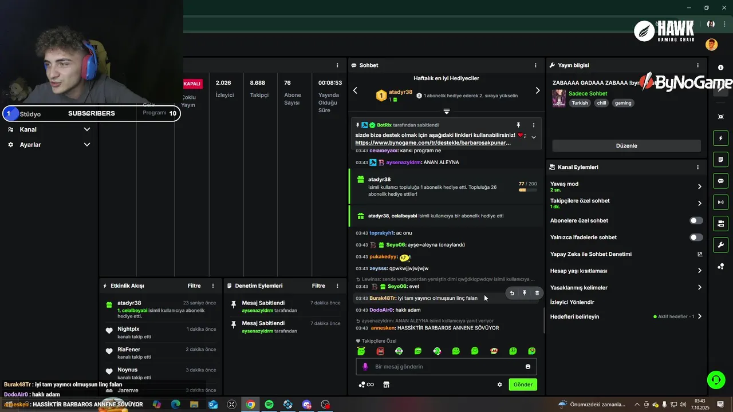The width and height of the screenshot is (733, 412).
Task: Delete Burak48Tr's chat message with the trash icon
Action: pyautogui.click(x=537, y=293)
